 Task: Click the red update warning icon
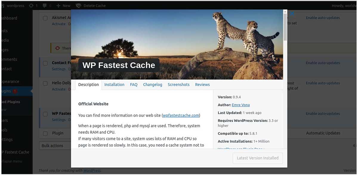(x=57, y=48)
